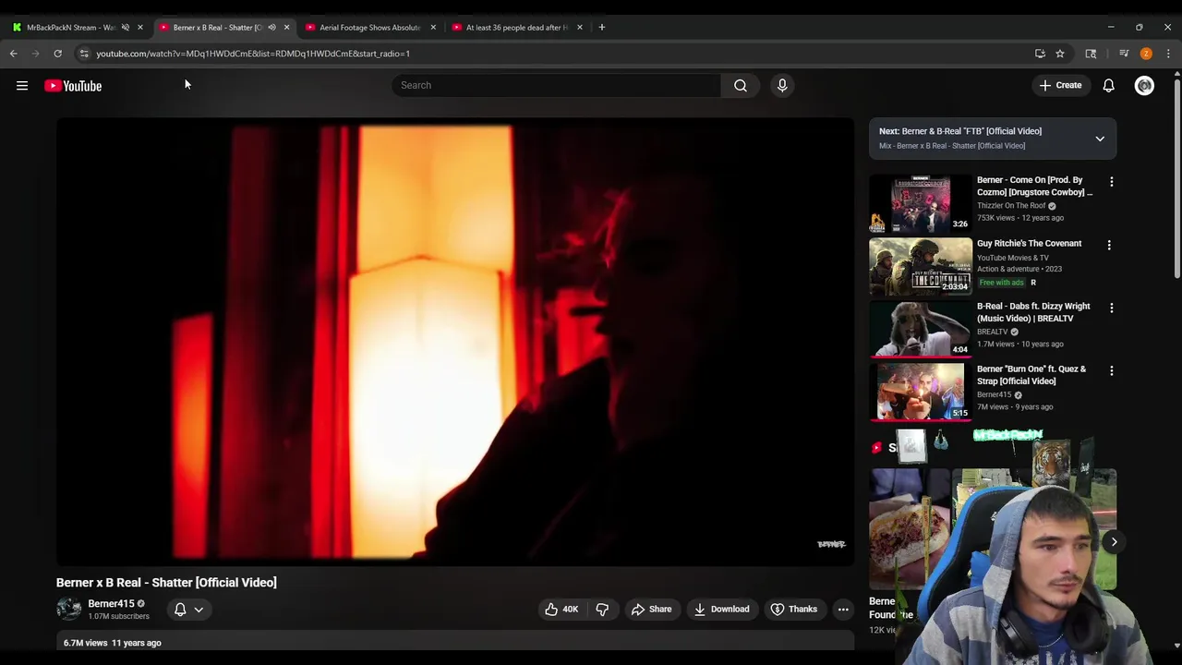
Task: Open the Burn One video thumbnail
Action: (x=921, y=392)
